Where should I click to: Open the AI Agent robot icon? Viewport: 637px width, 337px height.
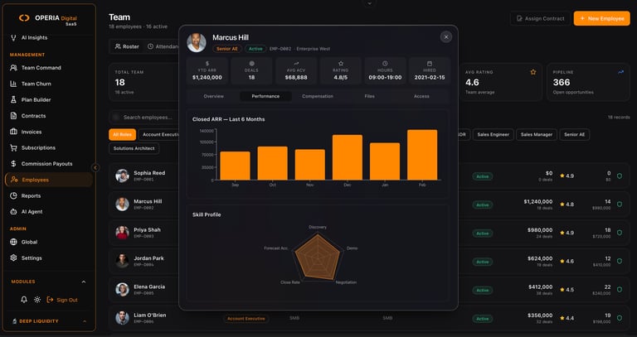[13, 212]
